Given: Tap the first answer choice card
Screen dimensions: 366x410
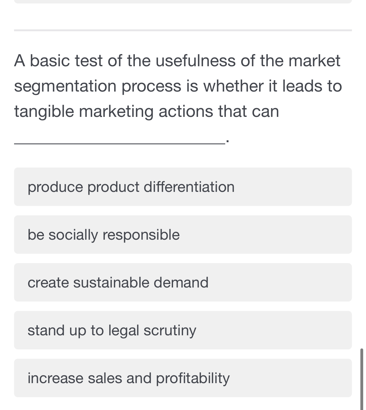Looking at the screenshot, I should pos(183,187).
